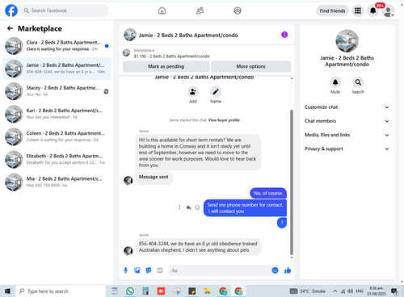Click the Search icon in right panel
Viewport: 404px width, 297px height.
[358, 82]
